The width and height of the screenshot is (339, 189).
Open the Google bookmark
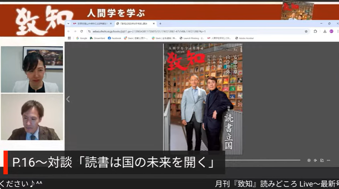[82, 38]
